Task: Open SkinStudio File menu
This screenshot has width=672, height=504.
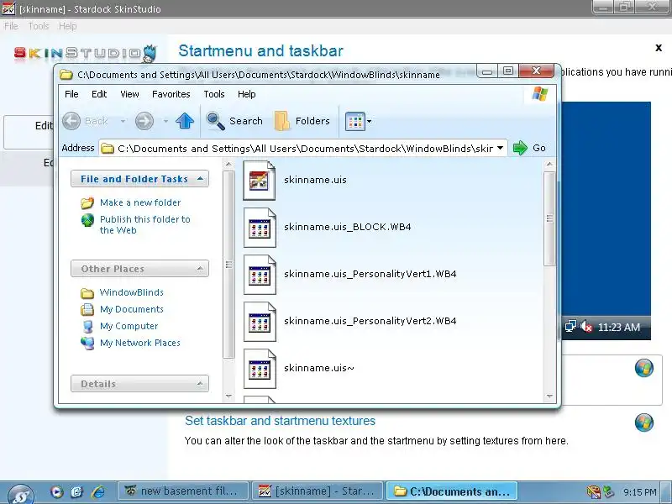Action: [11, 26]
